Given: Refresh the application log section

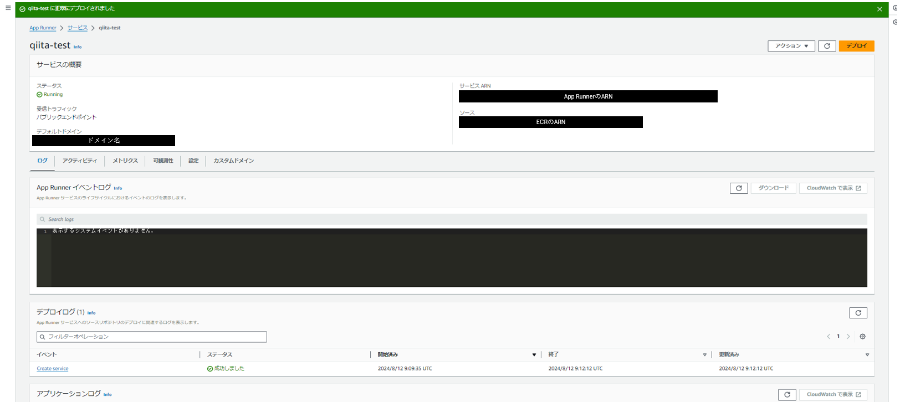Looking at the screenshot, I should pos(787,394).
